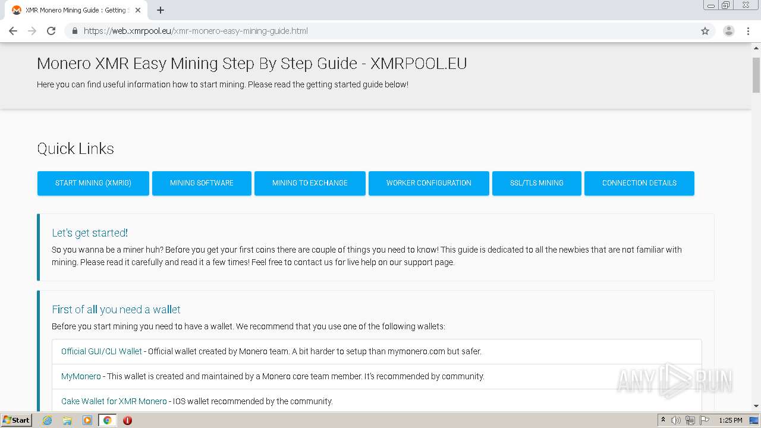
Task: Open the SSL/TLS Mining quick link
Action: (x=536, y=183)
